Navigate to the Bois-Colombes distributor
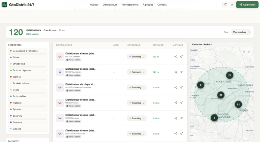 coord(182,133)
